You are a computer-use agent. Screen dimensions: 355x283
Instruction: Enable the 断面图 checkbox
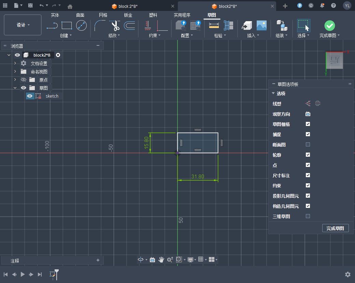(x=308, y=144)
